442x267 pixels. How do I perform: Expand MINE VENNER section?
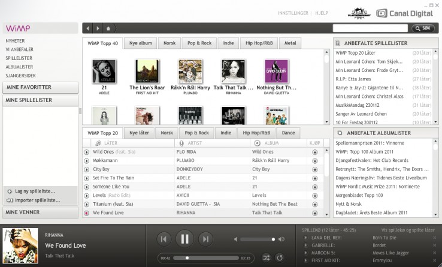40,212
